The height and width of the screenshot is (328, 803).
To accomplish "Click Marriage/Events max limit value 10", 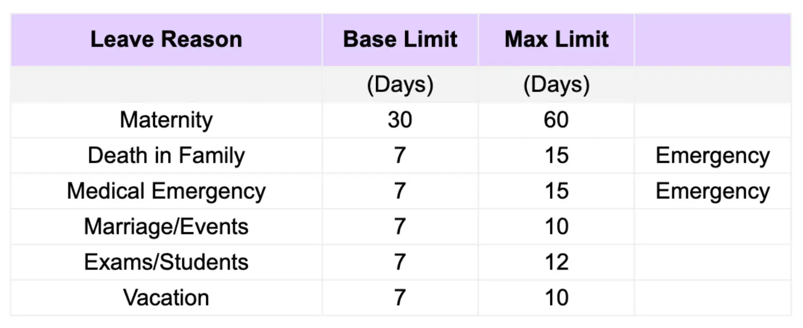I will 556,227.
